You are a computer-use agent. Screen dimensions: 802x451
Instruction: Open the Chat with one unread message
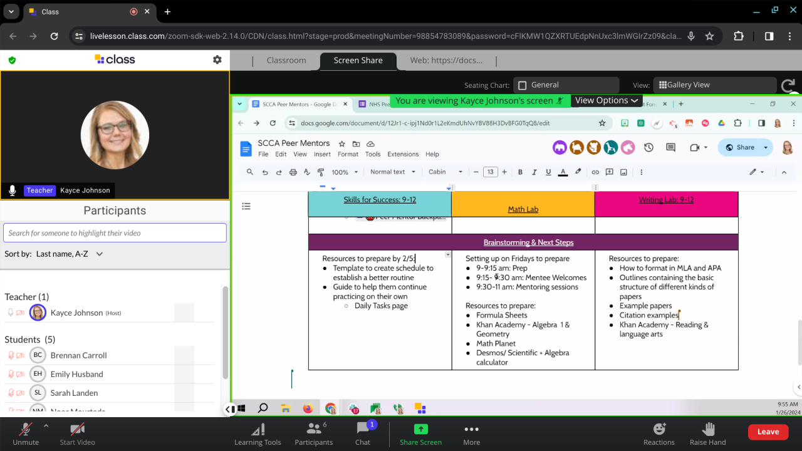(x=363, y=433)
